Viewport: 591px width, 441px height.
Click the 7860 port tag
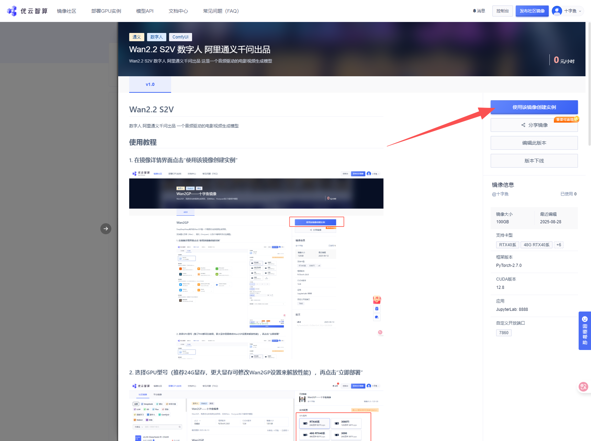tap(504, 333)
